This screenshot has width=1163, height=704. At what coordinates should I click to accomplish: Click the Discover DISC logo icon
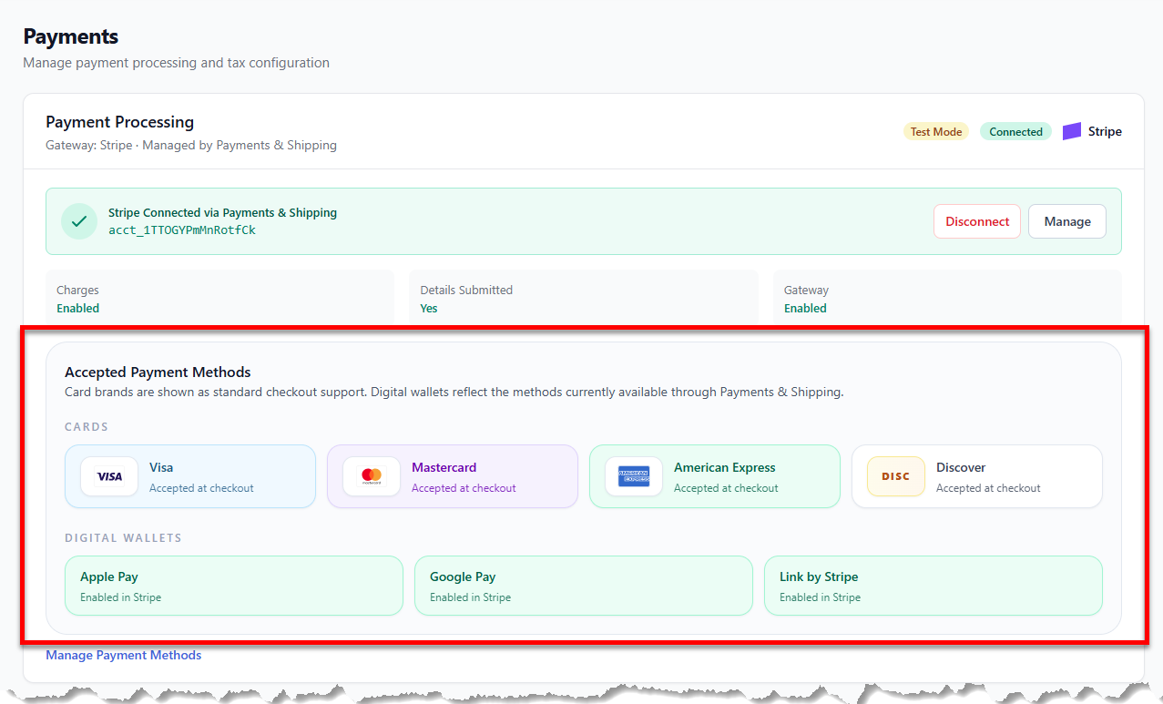(896, 476)
